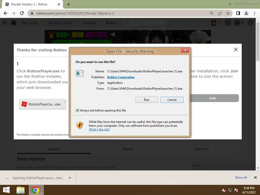Switch to the About tab
The height and width of the screenshot is (195, 260).
[x=54, y=149]
